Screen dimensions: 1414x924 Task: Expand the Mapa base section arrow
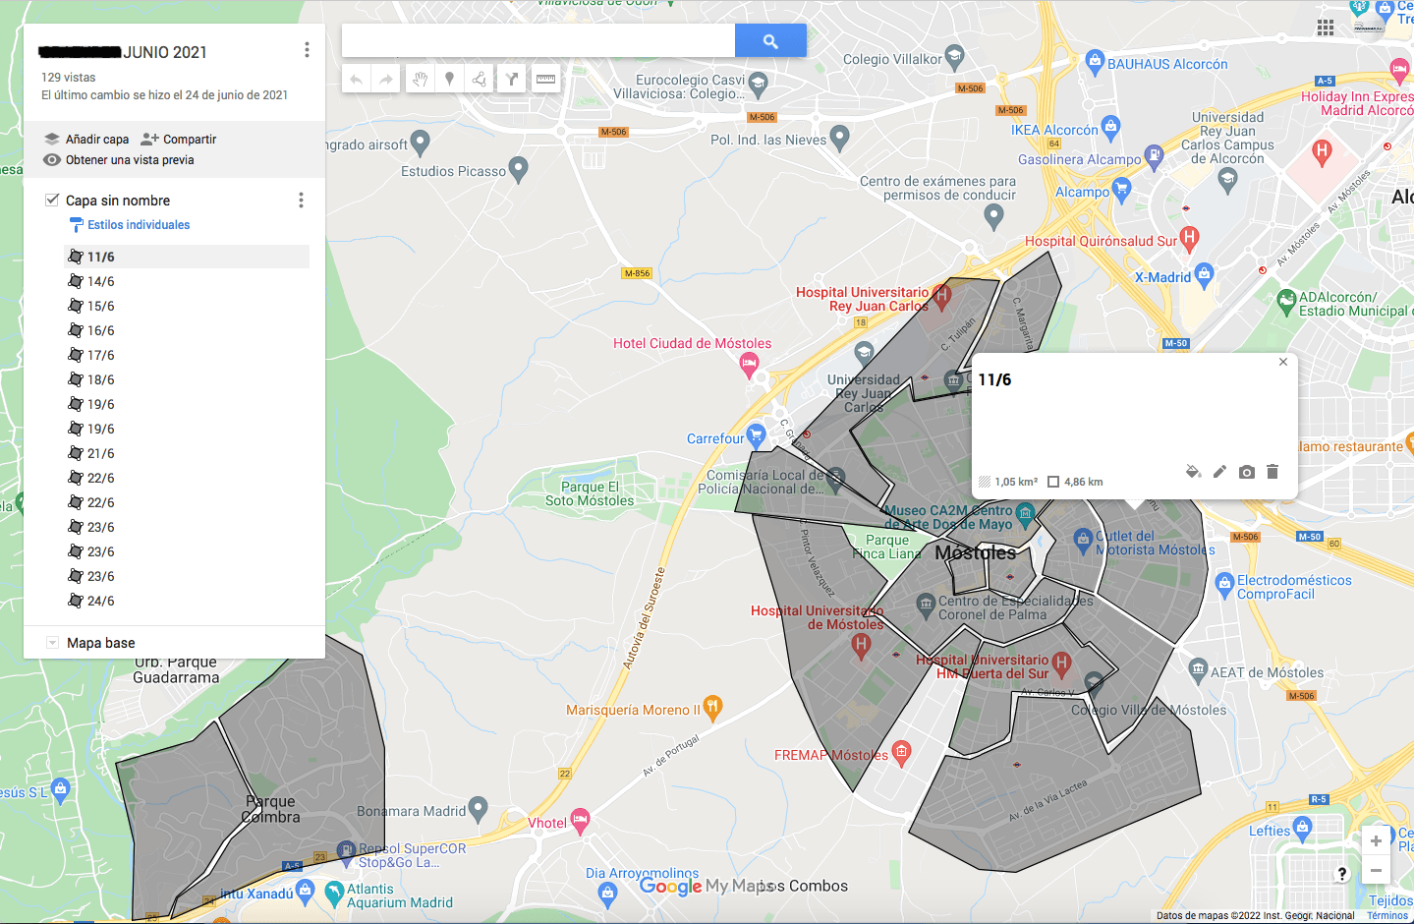coord(52,643)
